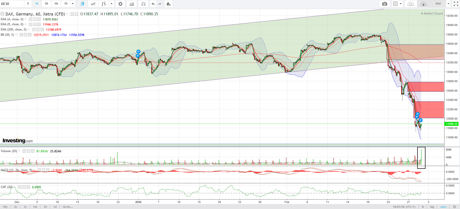
Task: Toggle percent scale mode
Action: point(423,207)
